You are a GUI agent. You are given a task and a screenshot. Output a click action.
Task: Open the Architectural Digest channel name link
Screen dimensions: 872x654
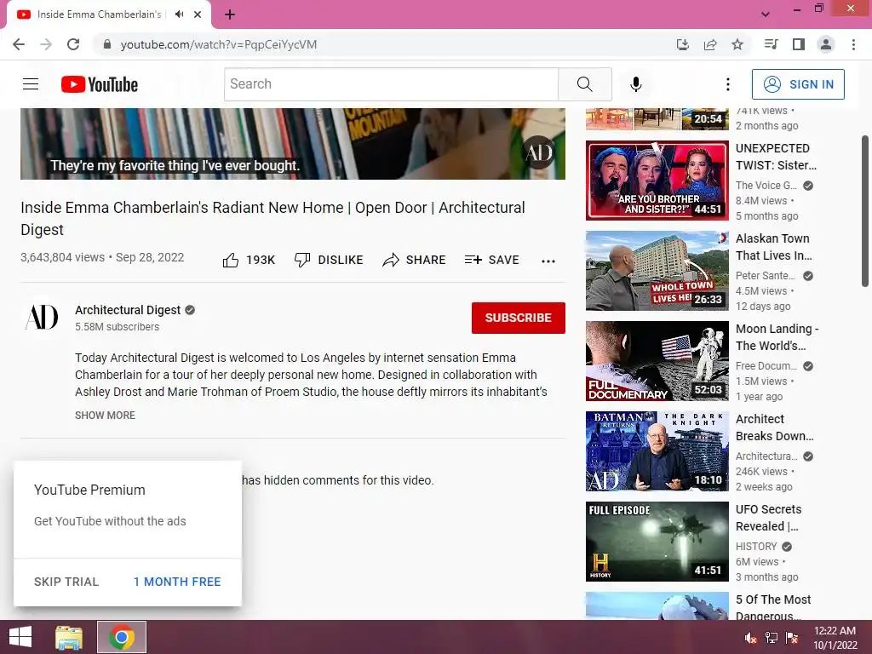click(128, 310)
